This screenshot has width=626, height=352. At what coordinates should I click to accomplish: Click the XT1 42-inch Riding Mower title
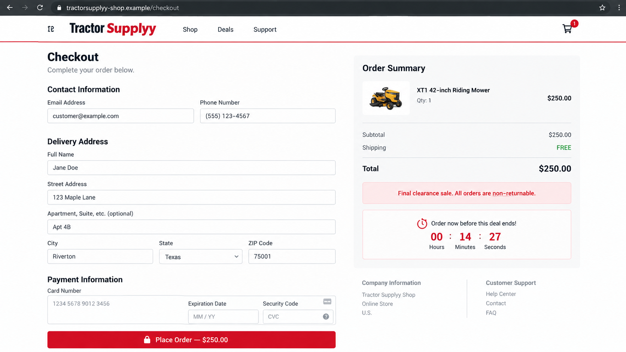click(453, 90)
